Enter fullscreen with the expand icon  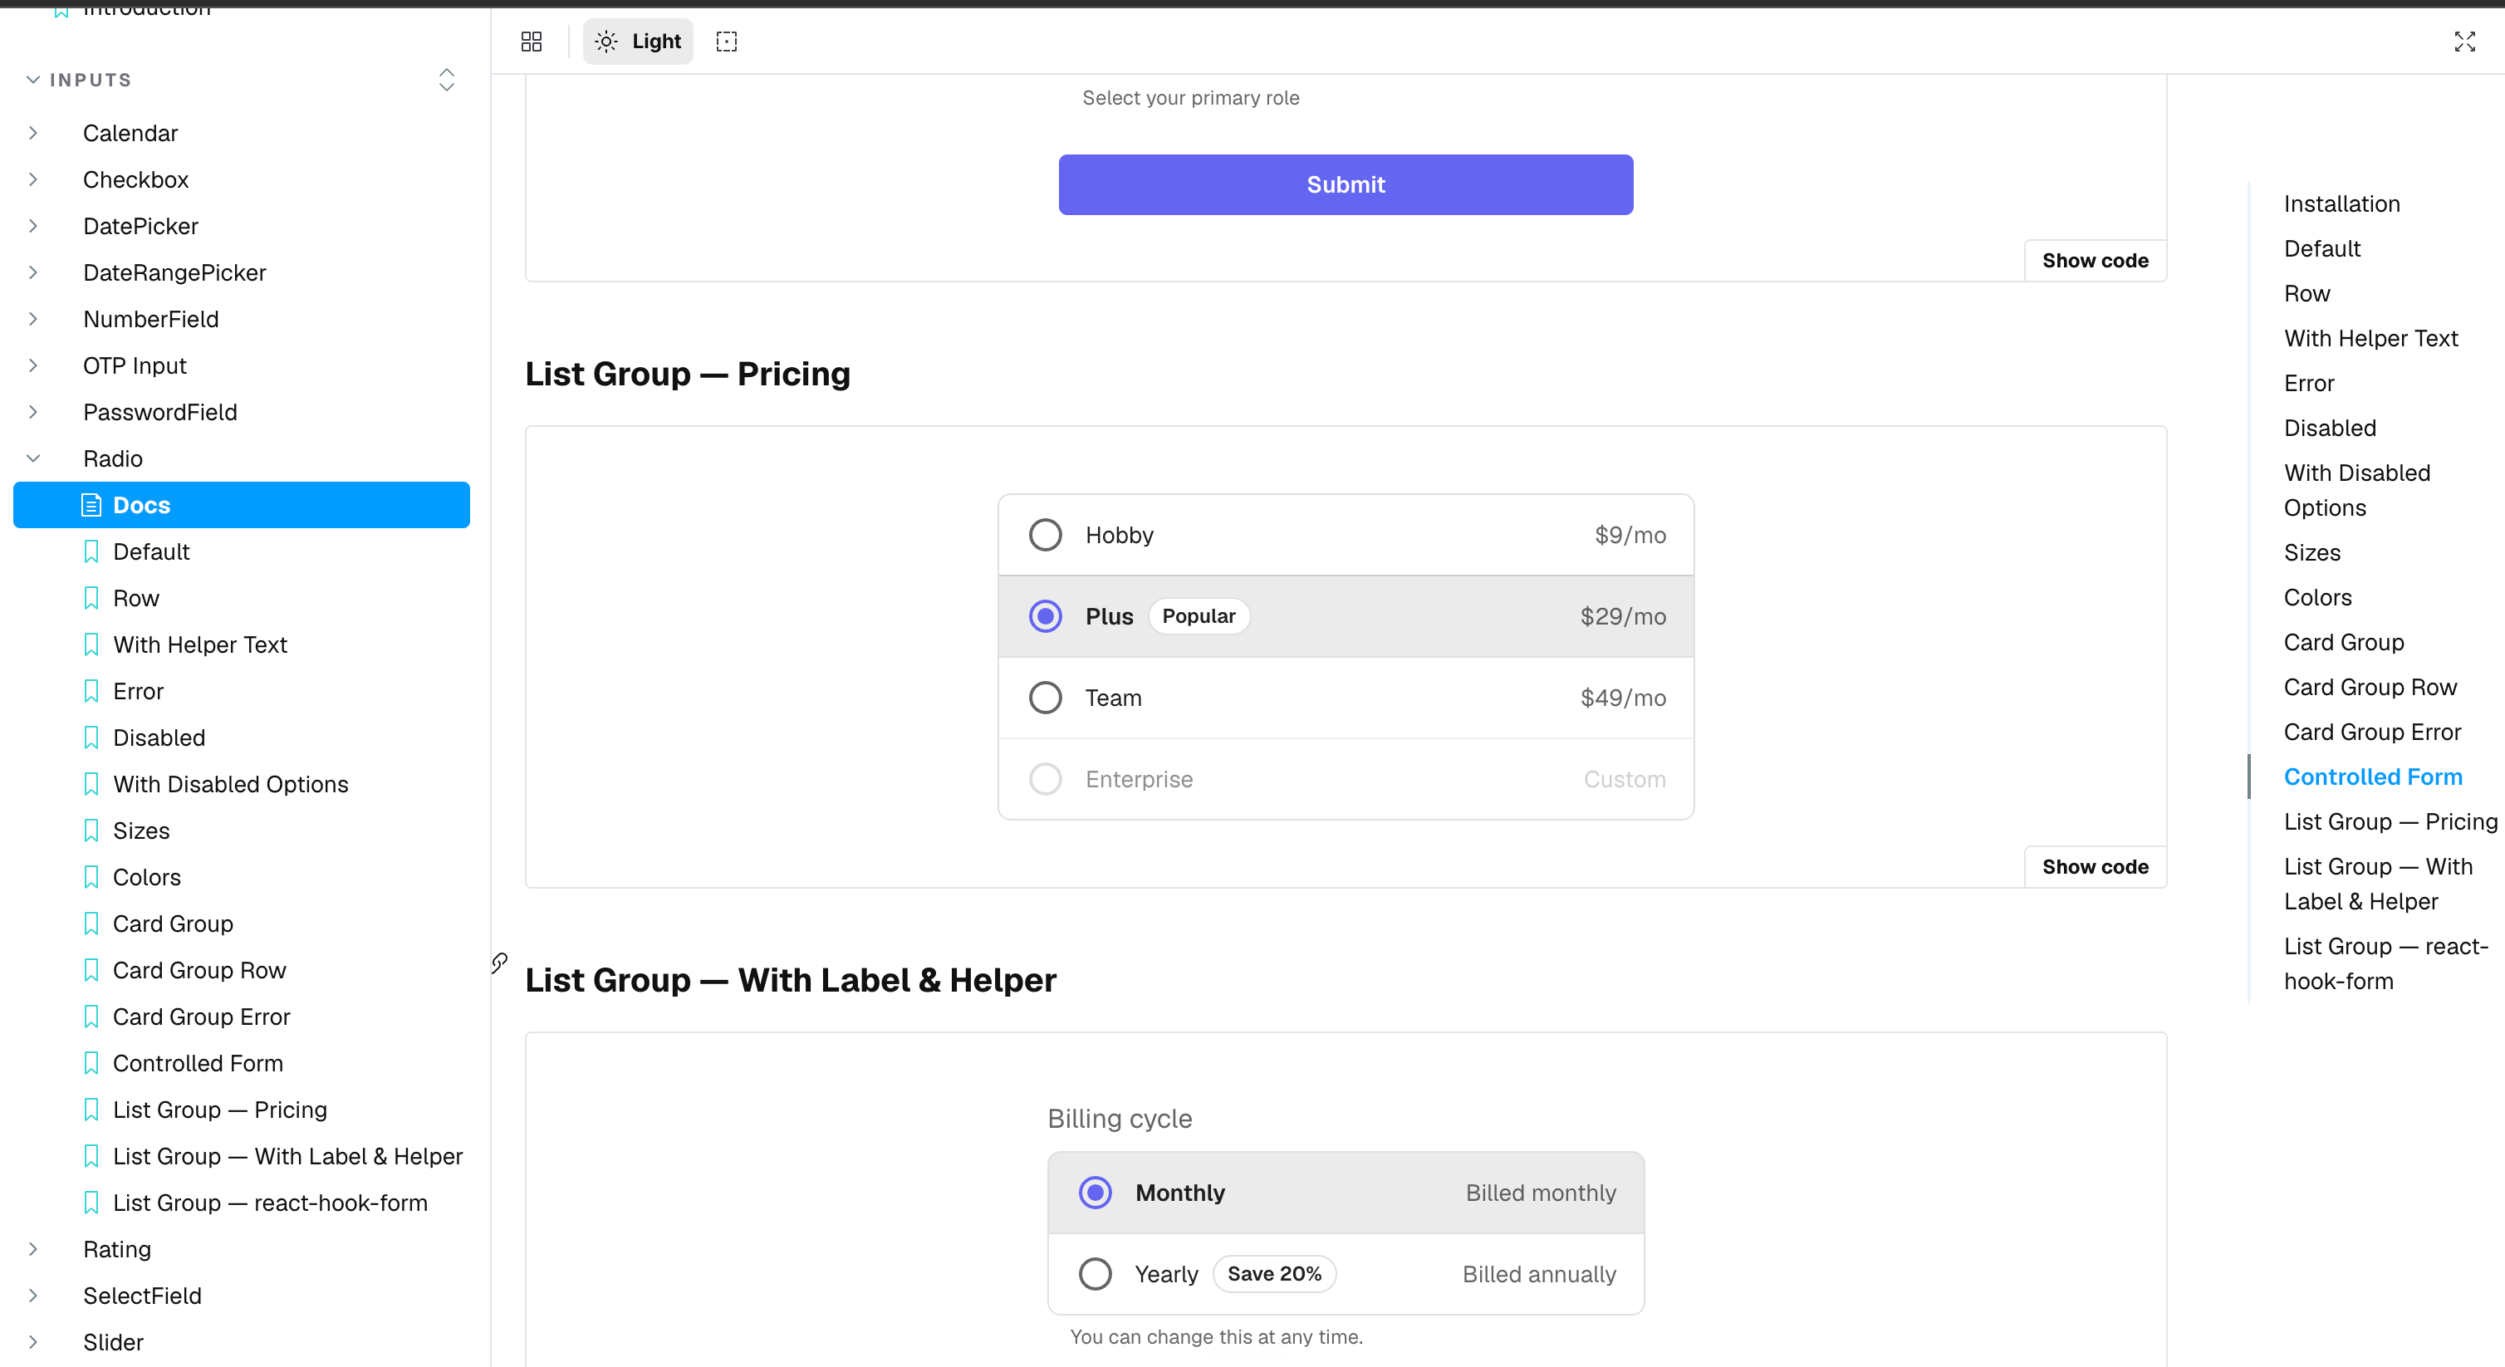pos(2464,42)
